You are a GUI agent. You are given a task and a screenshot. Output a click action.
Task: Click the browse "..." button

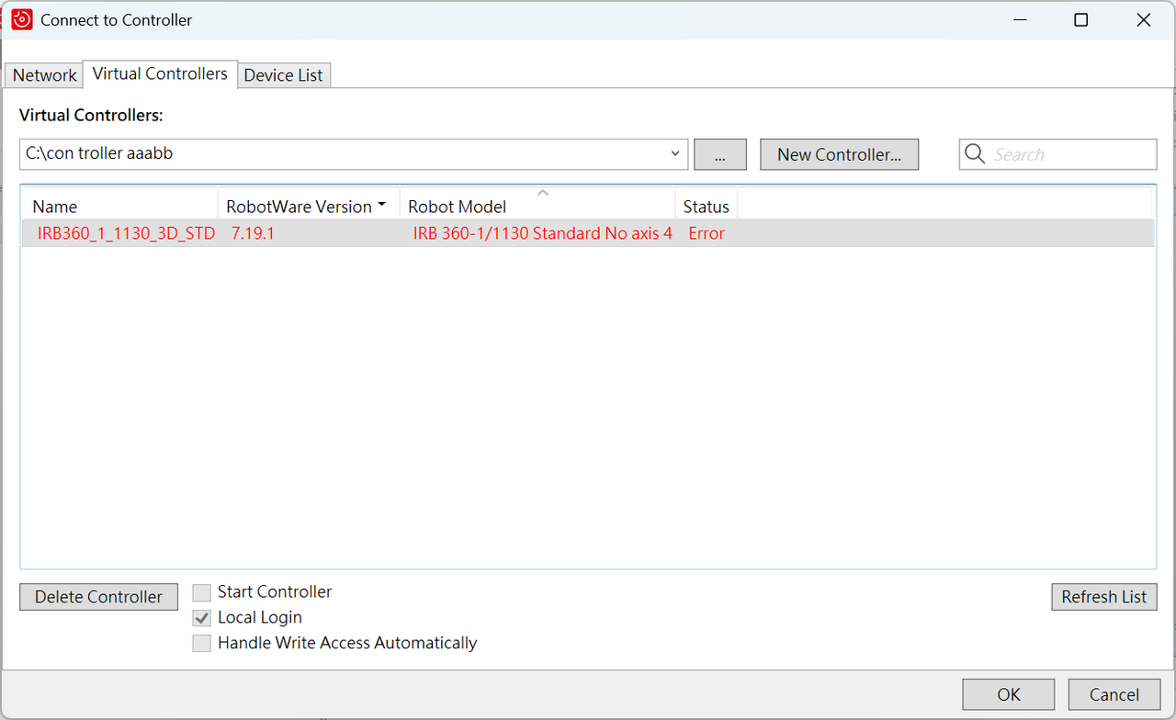(719, 154)
